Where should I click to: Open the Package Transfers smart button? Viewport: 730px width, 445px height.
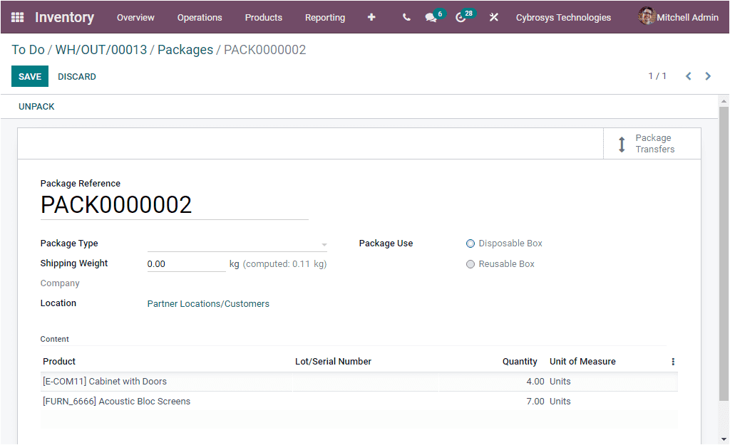(x=651, y=143)
